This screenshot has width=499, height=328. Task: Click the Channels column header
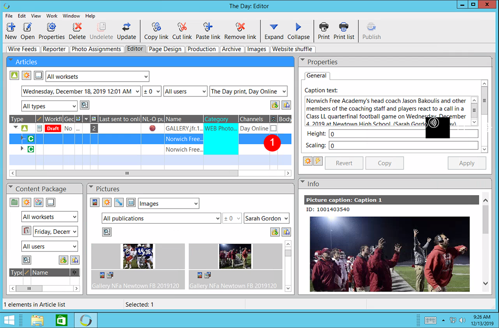254,119
